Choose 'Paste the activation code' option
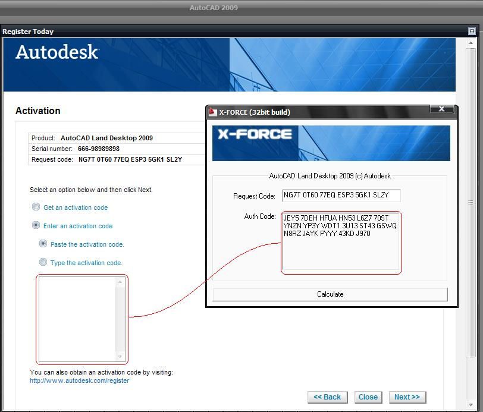483x412 pixels. (43, 244)
